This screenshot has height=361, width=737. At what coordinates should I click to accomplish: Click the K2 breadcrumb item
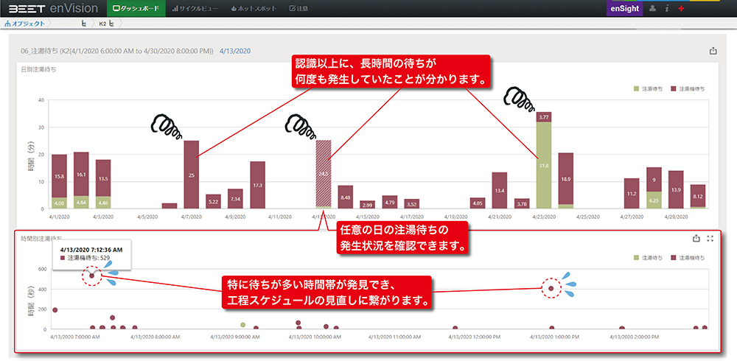102,23
